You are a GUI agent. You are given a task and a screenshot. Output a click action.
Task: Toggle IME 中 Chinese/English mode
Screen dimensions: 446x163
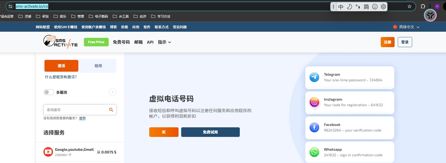coord(341,7)
